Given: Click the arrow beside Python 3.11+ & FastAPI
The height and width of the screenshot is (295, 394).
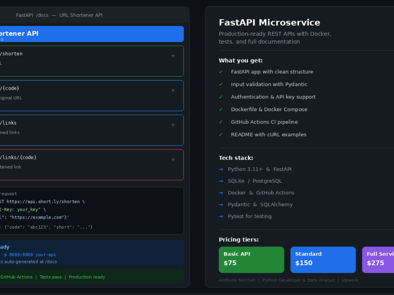Looking at the screenshot, I should click(x=221, y=169).
